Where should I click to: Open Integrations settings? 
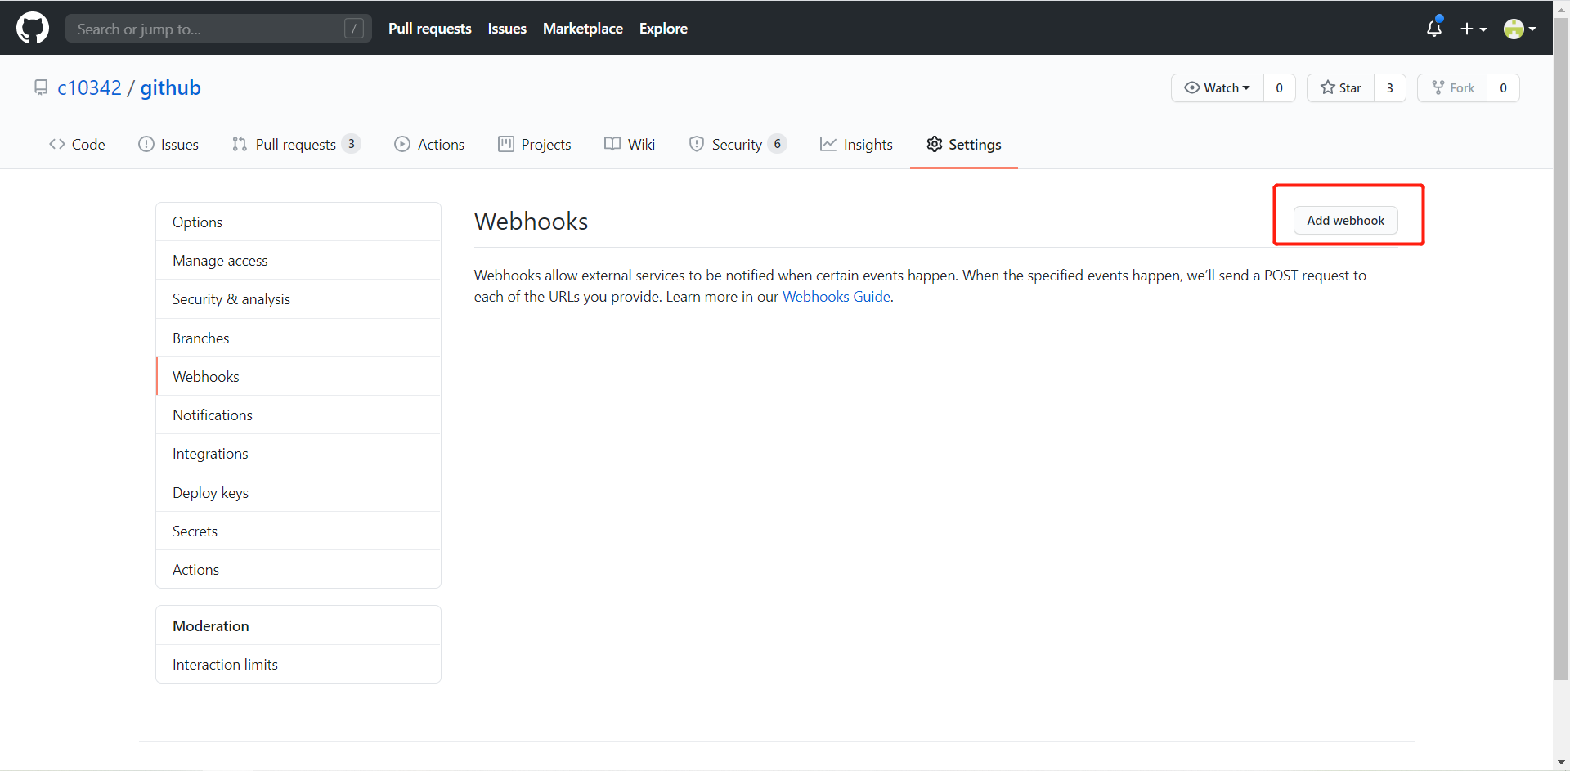[x=298, y=454]
